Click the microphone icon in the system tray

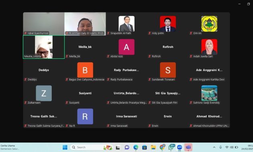tap(220, 147)
